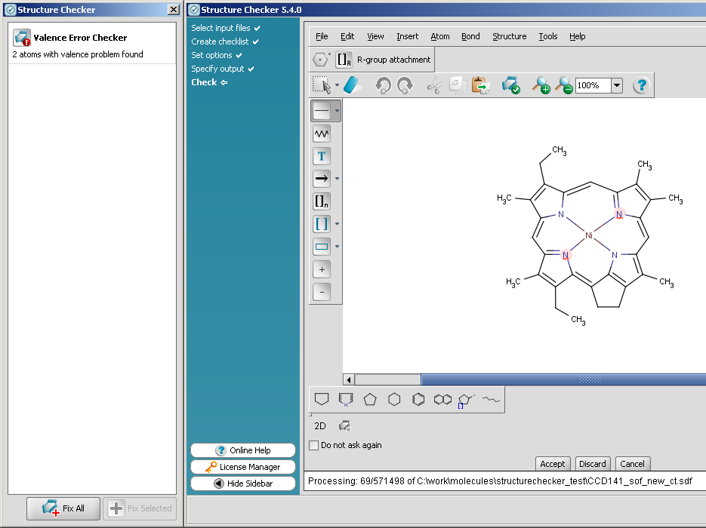The height and width of the screenshot is (528, 706).
Task: Click the clean structure icon beside 2D
Action: (344, 426)
